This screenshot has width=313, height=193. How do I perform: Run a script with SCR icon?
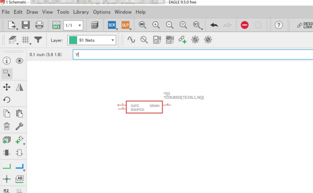[112, 25]
